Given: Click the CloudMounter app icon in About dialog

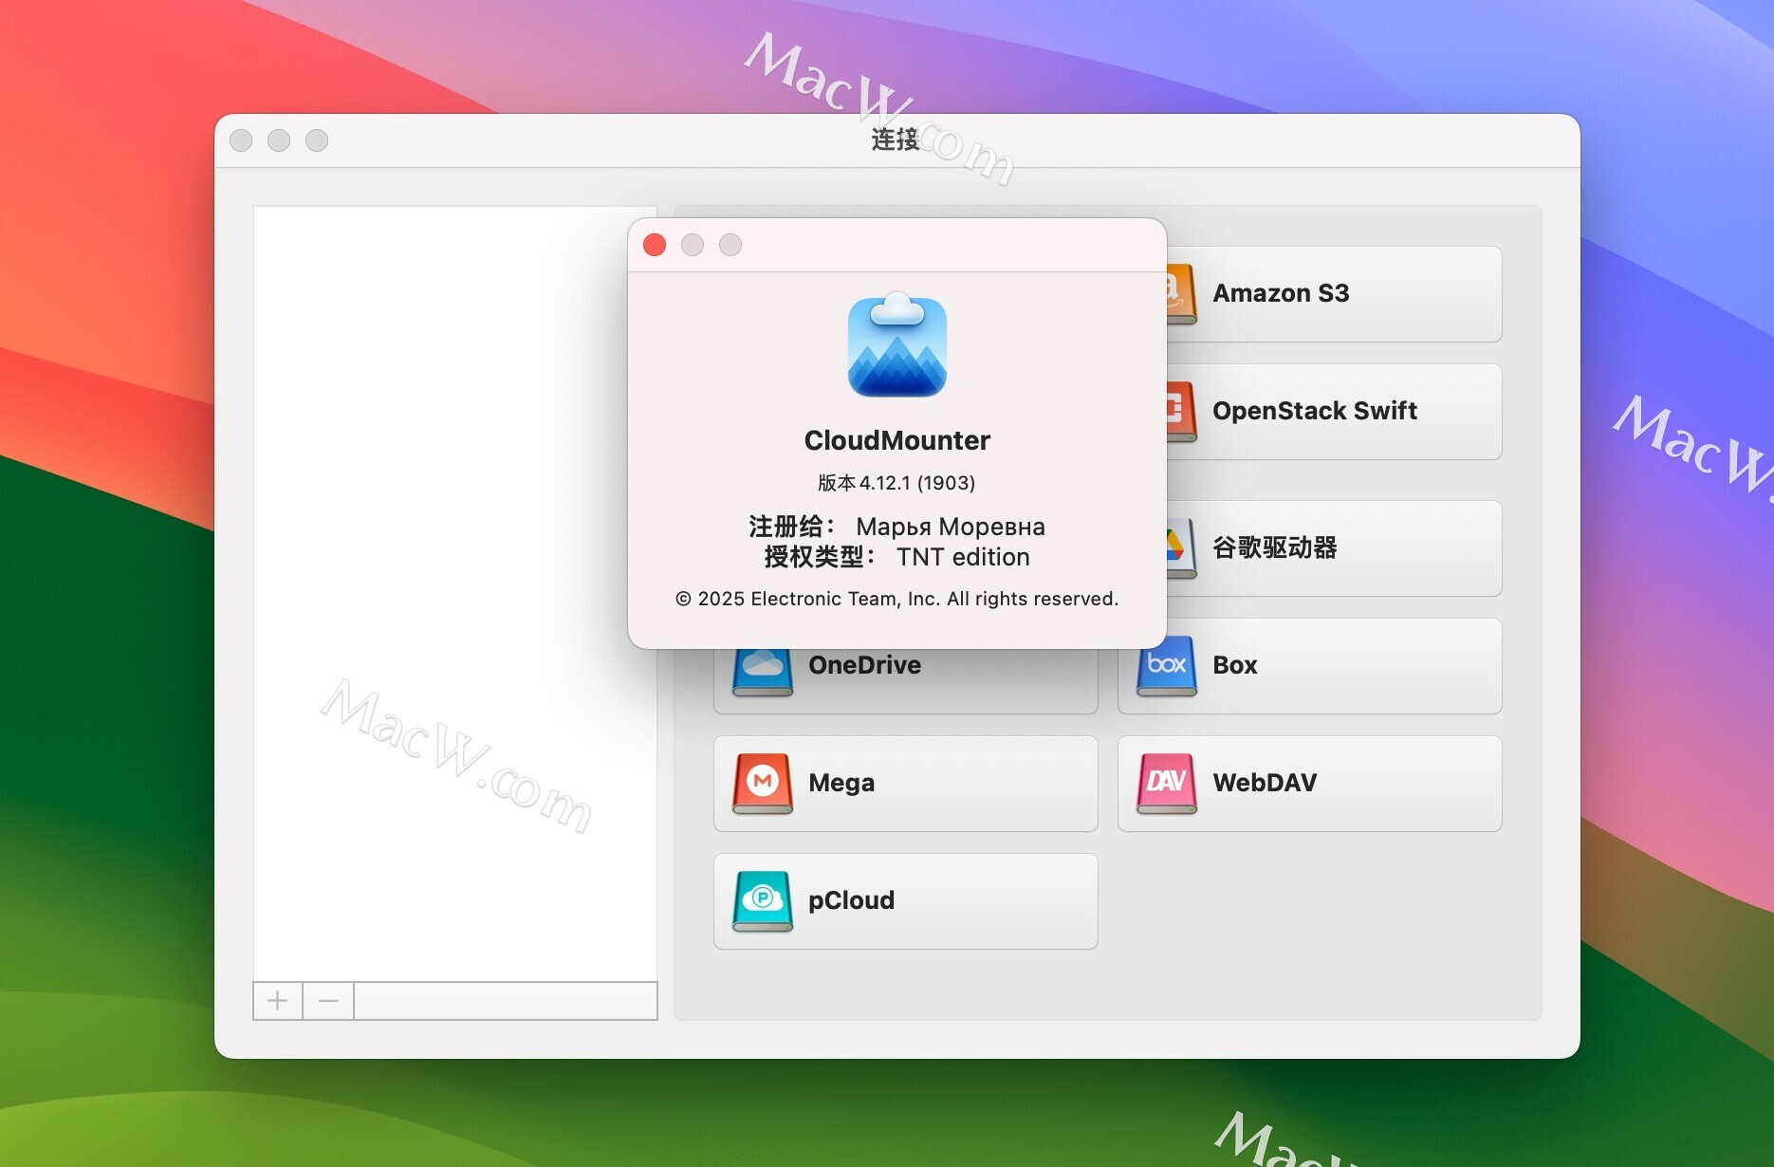Looking at the screenshot, I should click(x=897, y=345).
